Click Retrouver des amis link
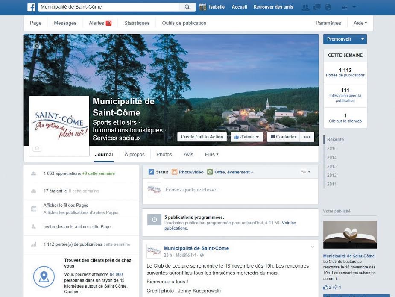The height and width of the screenshot is (297, 395). pyautogui.click(x=273, y=7)
